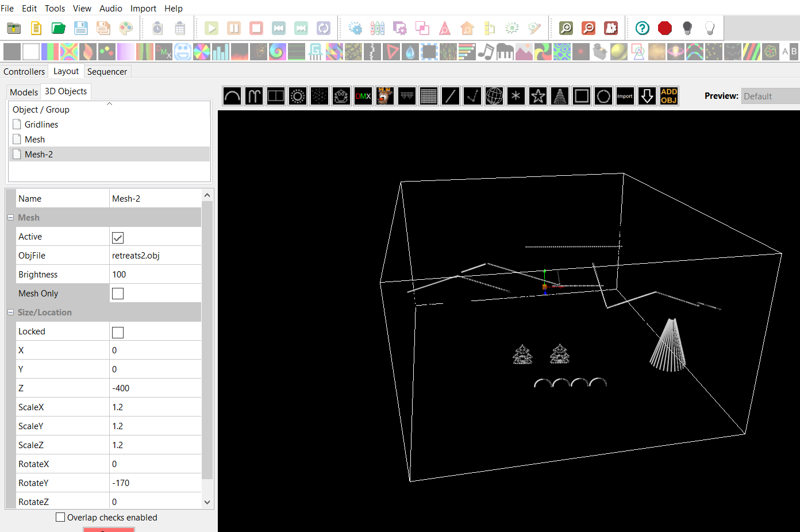The width and height of the screenshot is (800, 532).
Task: Switch to the Models tab
Action: [x=24, y=92]
